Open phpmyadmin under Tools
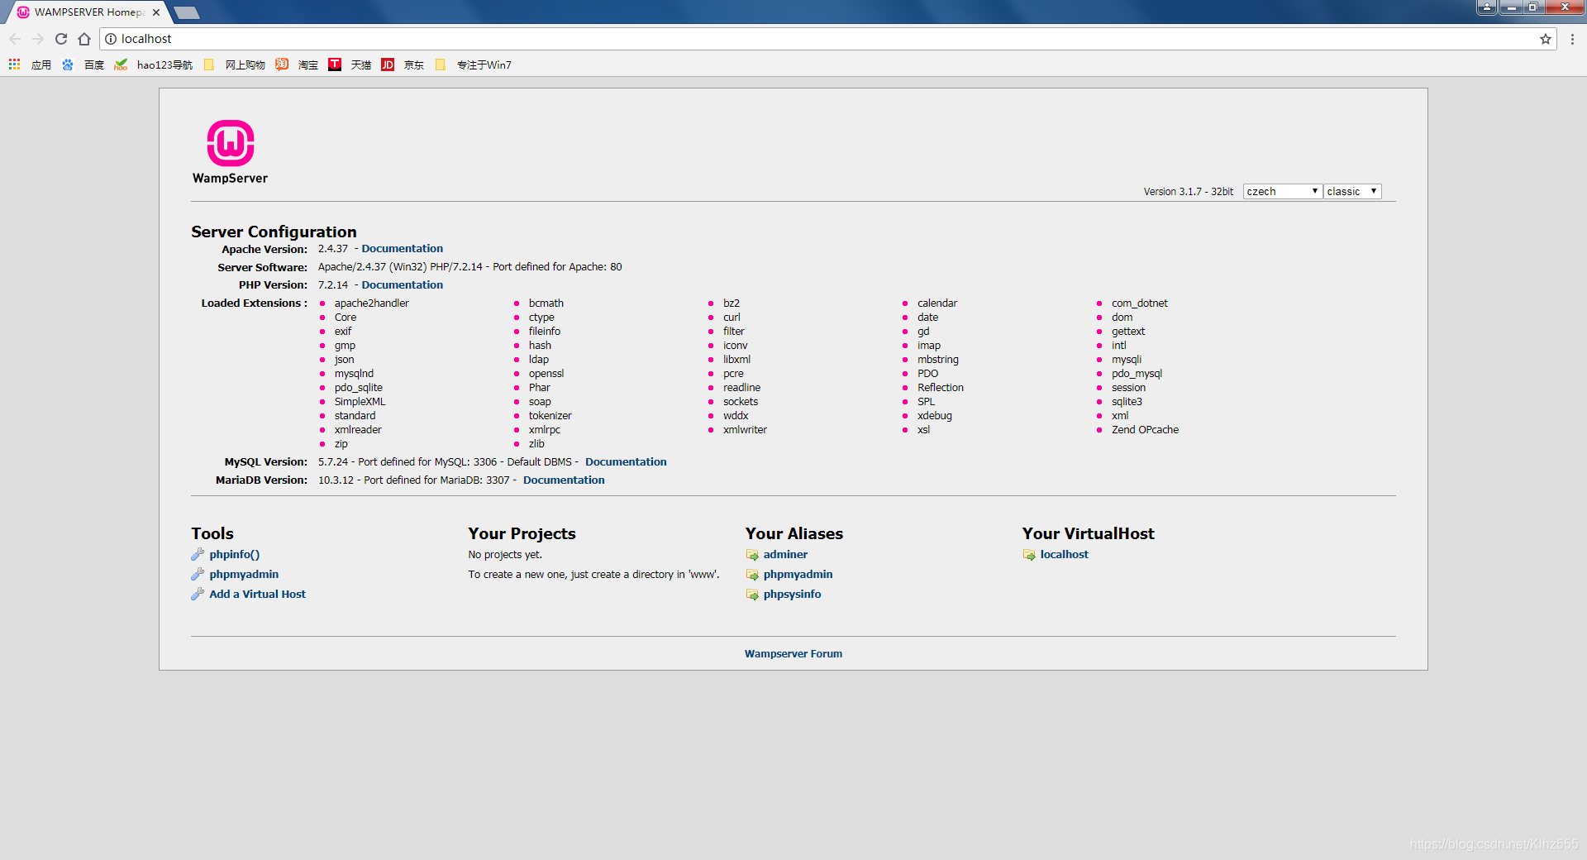 click(x=244, y=574)
